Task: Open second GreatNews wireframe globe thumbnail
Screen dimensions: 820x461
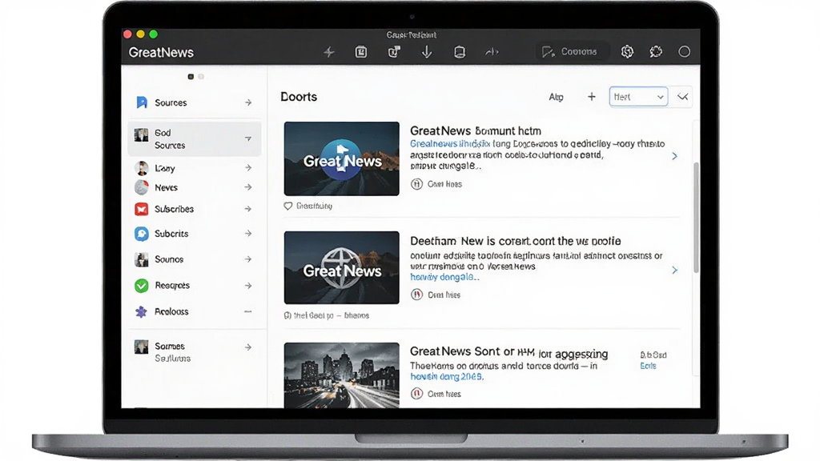Action: tap(341, 267)
